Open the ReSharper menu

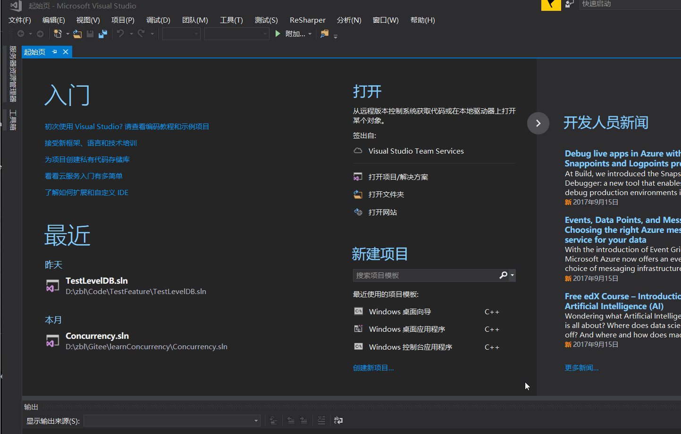pos(308,20)
